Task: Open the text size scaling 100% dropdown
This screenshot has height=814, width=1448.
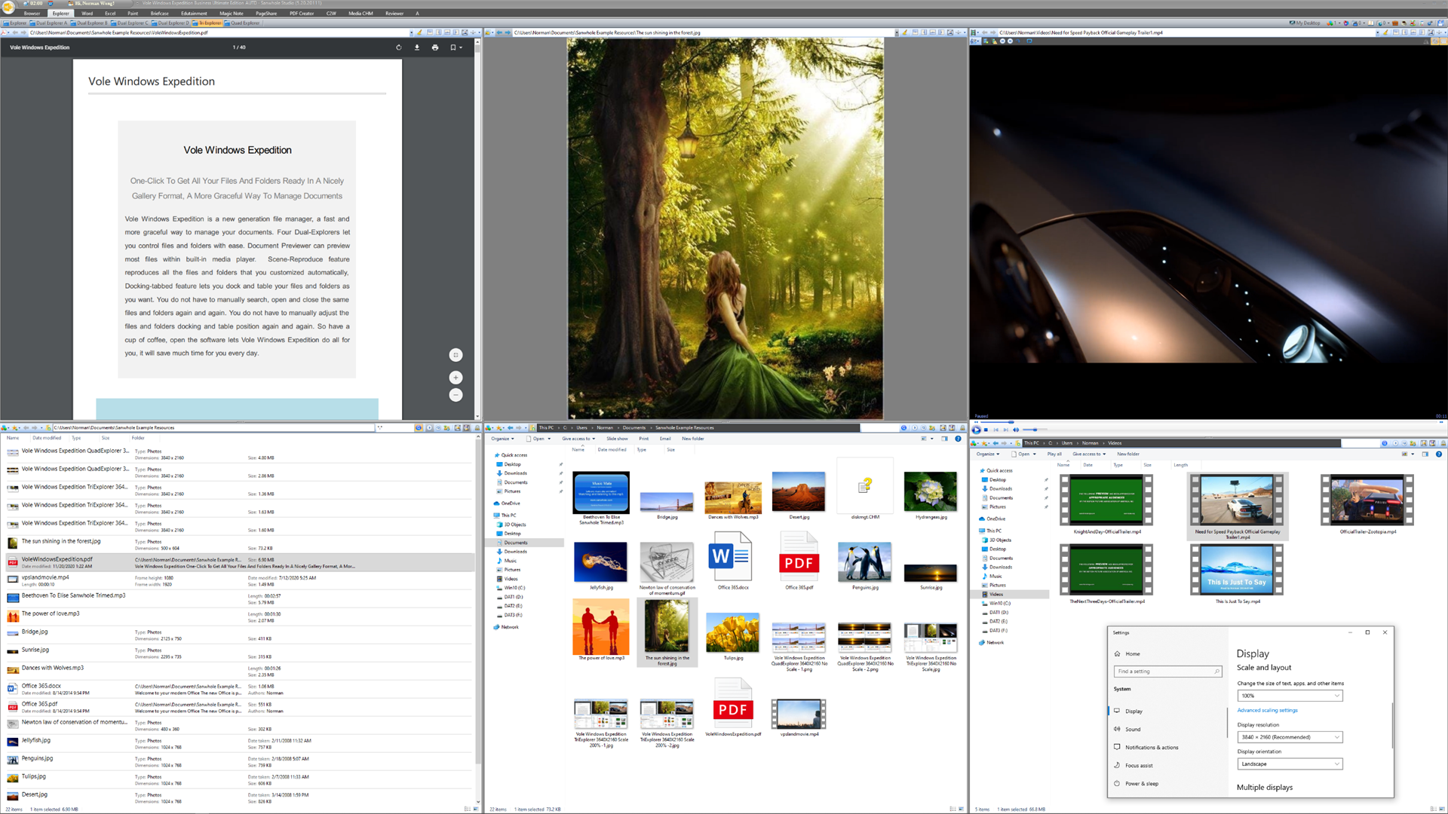Action: pyautogui.click(x=1290, y=696)
